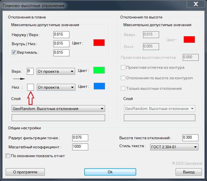Screen dimensions: 207x181
Task: Click the Наружу / Верх value field
Action: click(x=61, y=35)
